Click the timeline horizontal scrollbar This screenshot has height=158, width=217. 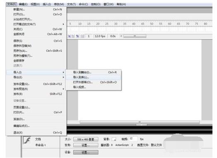(135, 36)
